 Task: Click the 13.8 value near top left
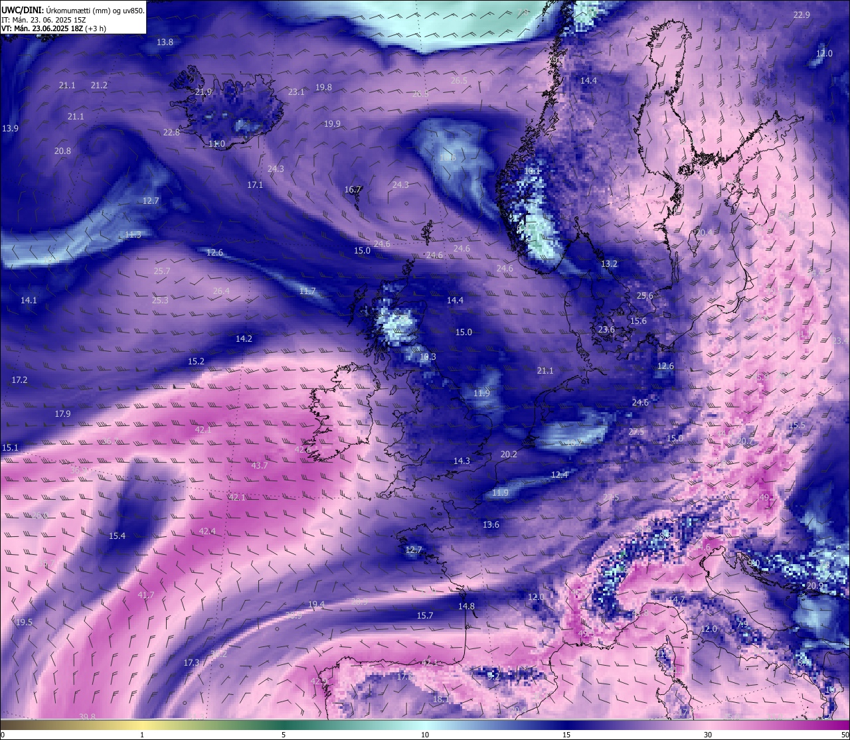pos(165,42)
